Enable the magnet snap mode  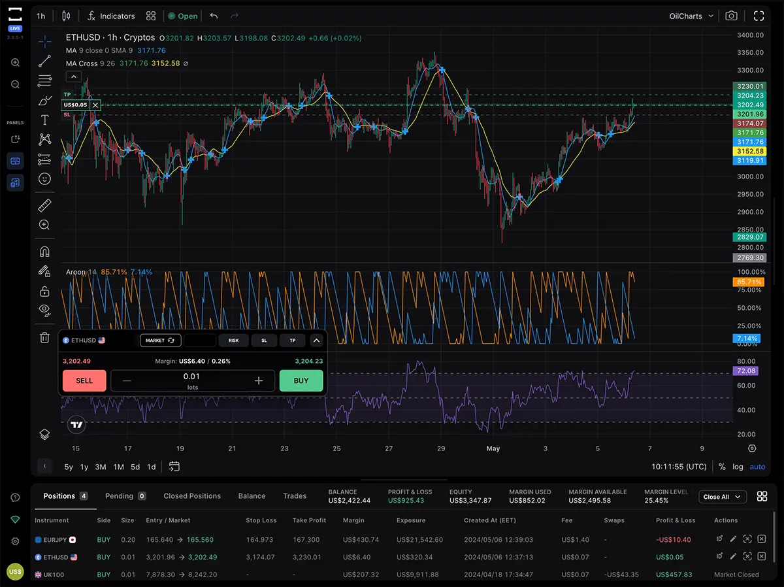click(44, 251)
